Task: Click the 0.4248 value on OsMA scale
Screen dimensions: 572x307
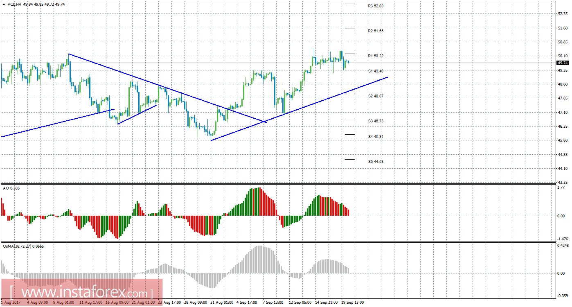Action: click(x=563, y=246)
